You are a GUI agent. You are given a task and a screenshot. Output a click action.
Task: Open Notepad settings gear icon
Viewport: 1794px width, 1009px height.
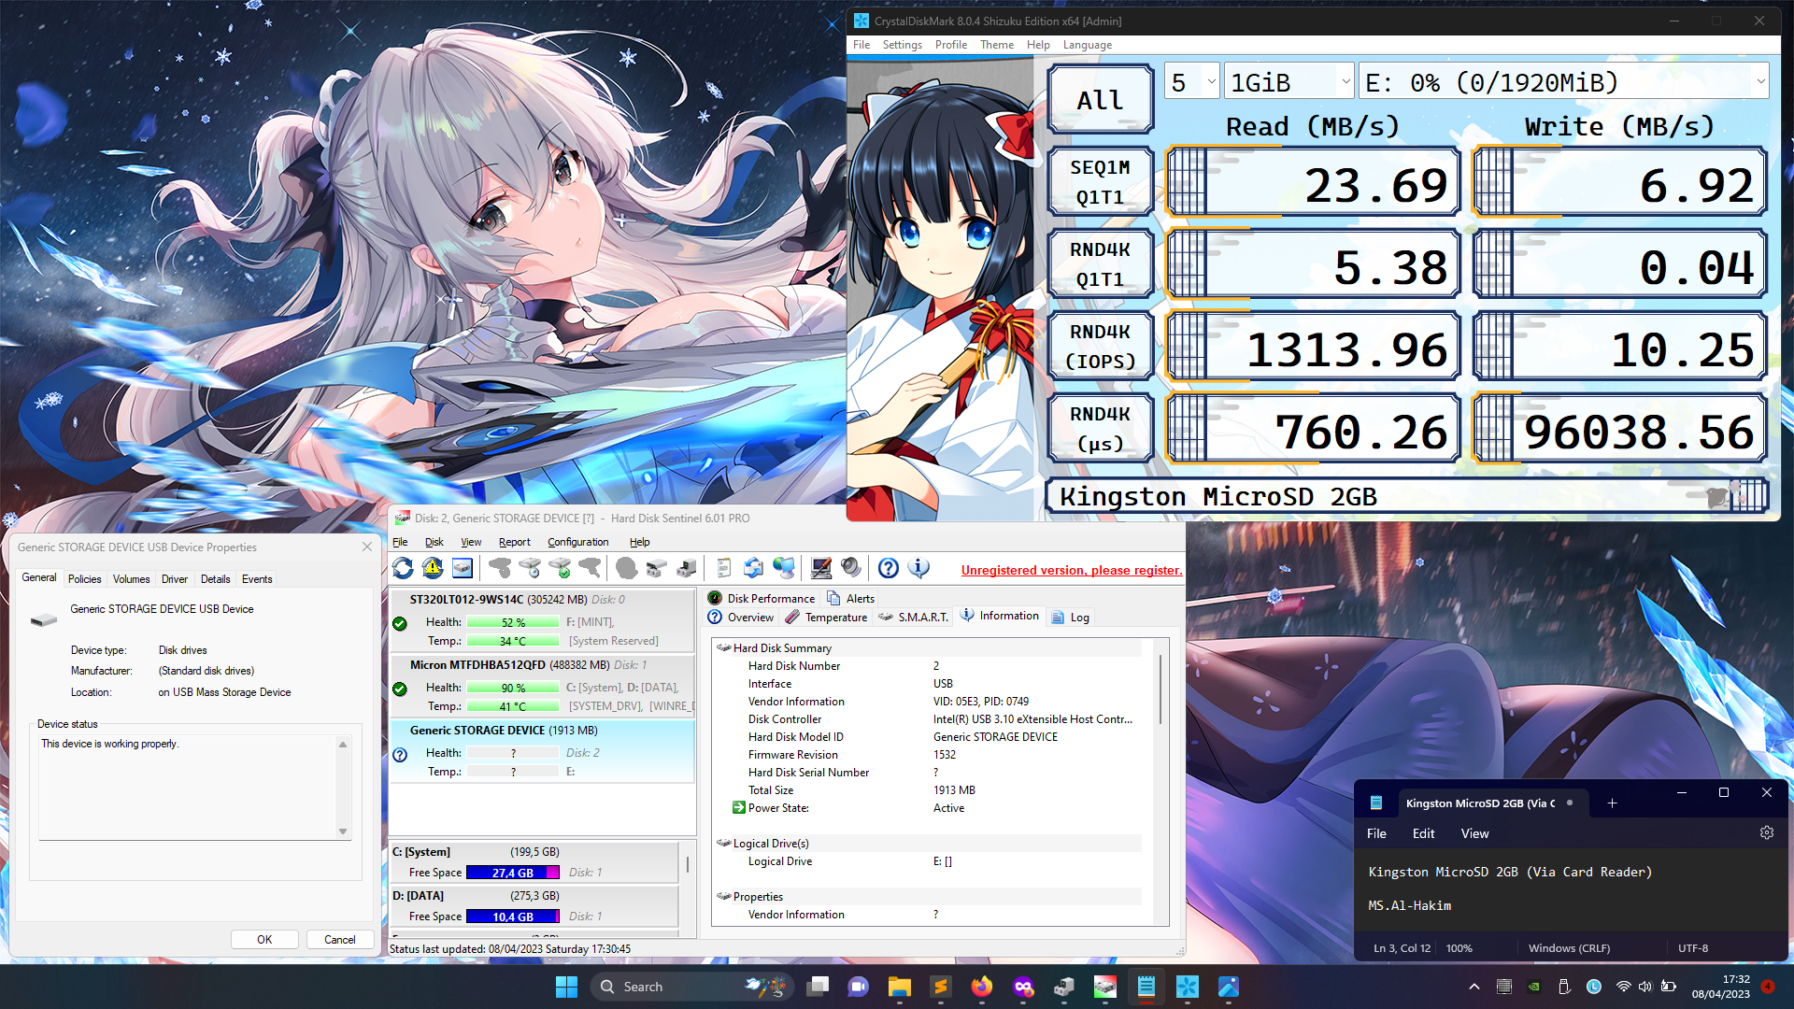[1766, 832]
